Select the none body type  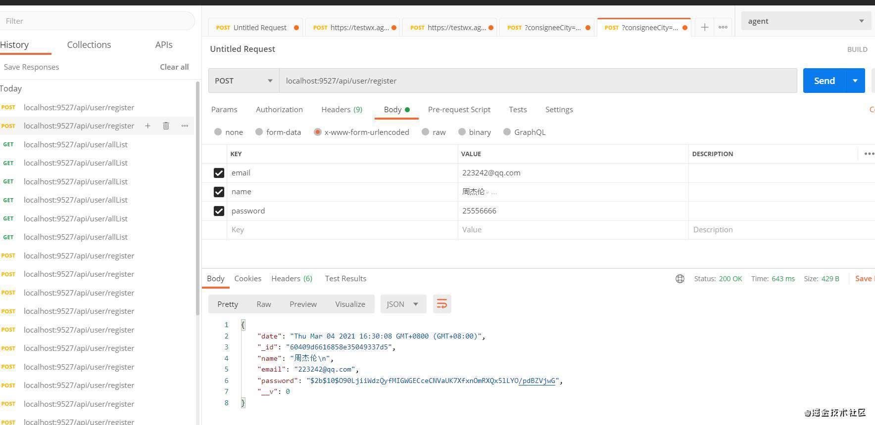pos(228,132)
